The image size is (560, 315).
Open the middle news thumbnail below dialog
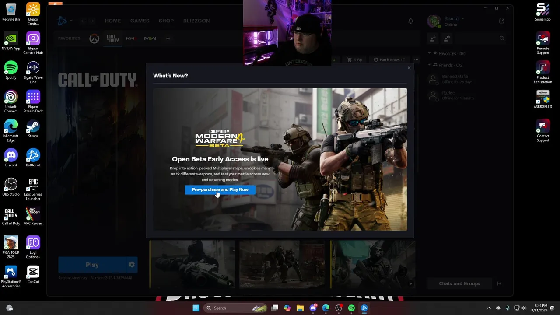[283, 264]
